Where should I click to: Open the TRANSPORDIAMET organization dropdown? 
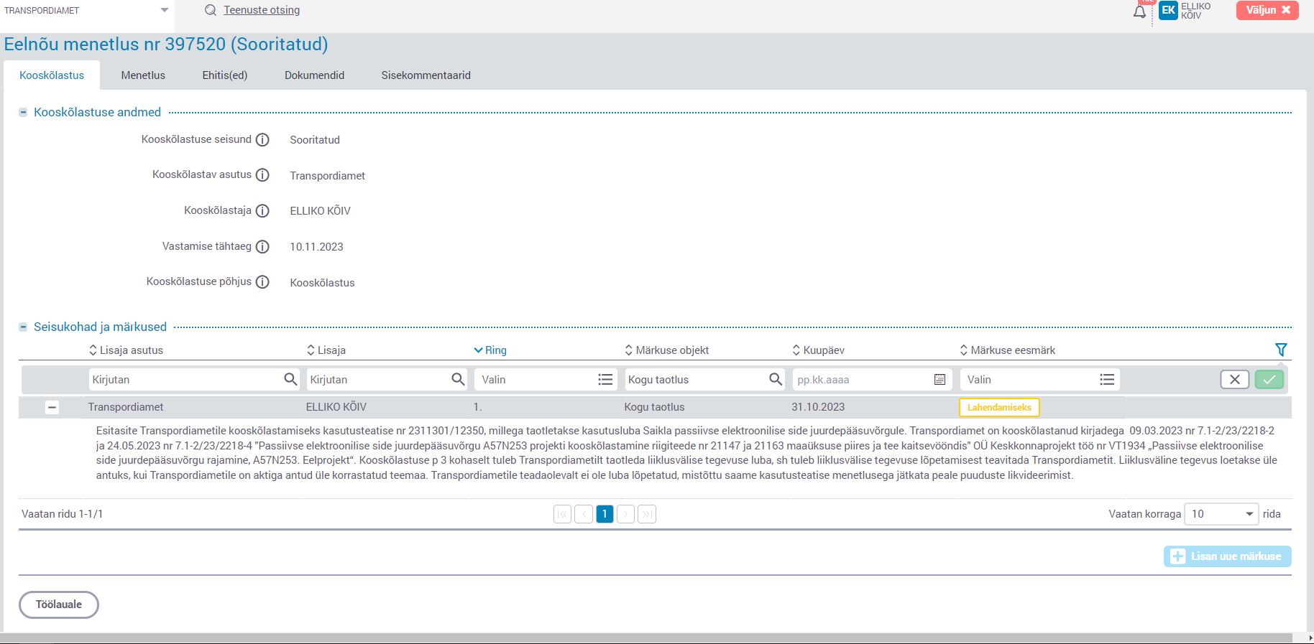pyautogui.click(x=86, y=11)
